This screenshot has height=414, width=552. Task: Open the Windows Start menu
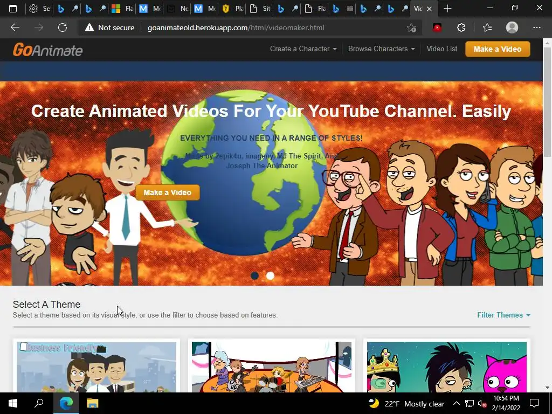click(x=13, y=403)
